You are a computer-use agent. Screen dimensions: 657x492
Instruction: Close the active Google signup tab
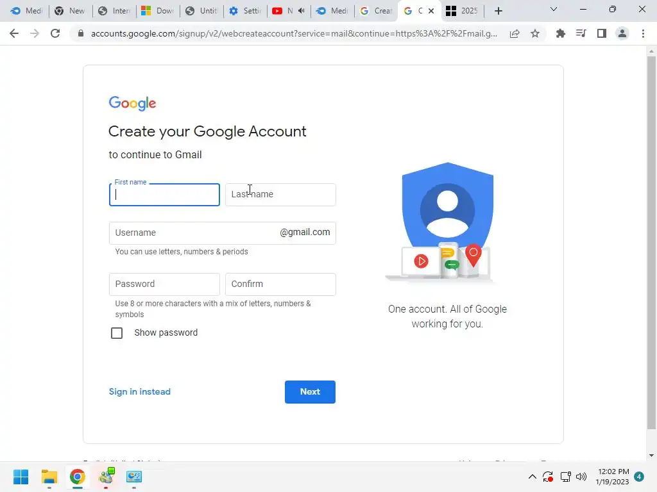[x=431, y=11]
